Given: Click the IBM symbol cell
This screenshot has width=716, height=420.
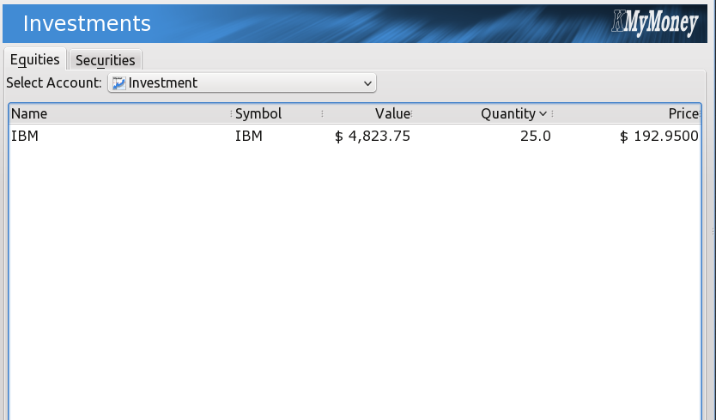Looking at the screenshot, I should coord(249,137).
